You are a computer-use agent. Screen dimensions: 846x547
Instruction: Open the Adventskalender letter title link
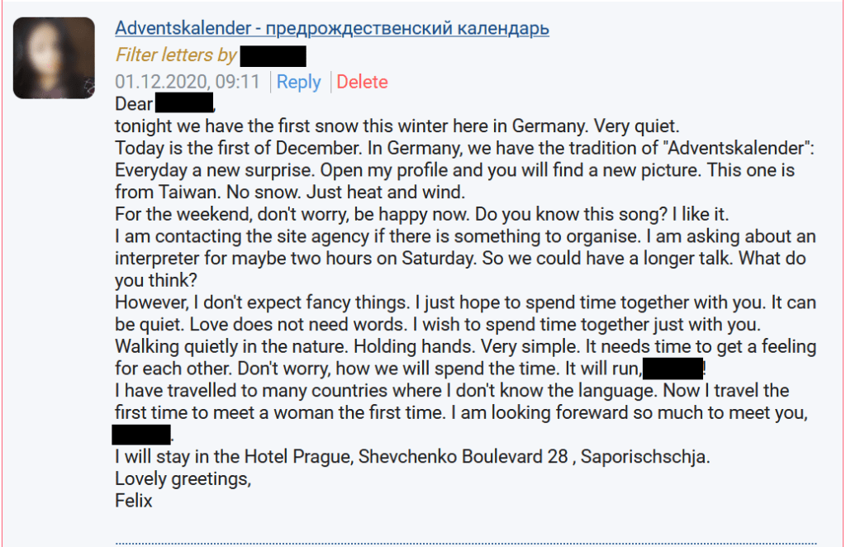click(332, 28)
